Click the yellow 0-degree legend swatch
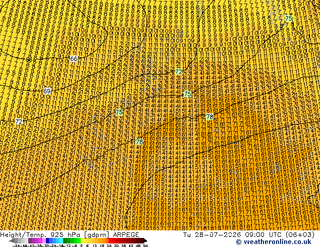The image size is (320, 247). 82,240
